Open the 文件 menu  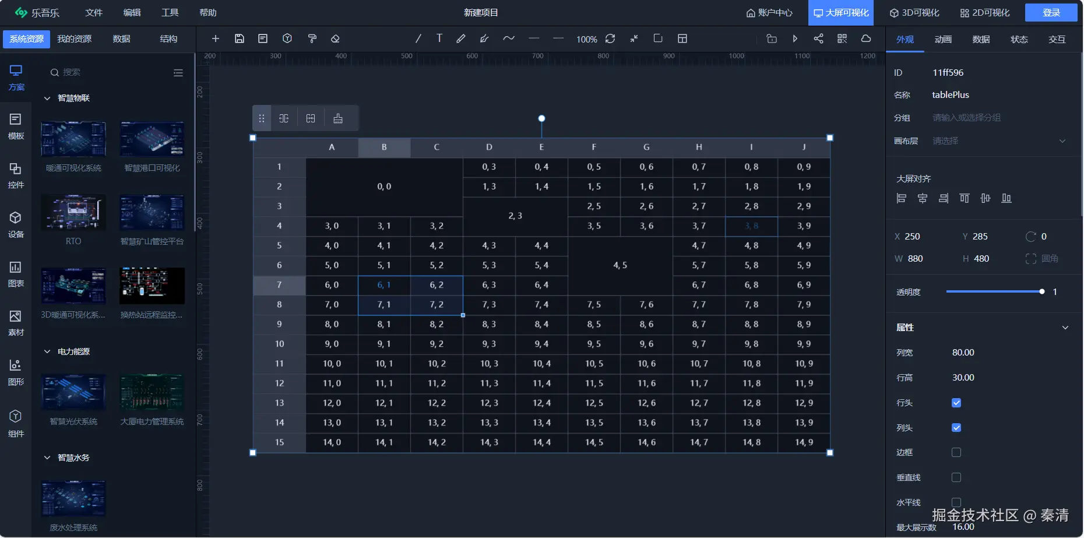tap(93, 13)
